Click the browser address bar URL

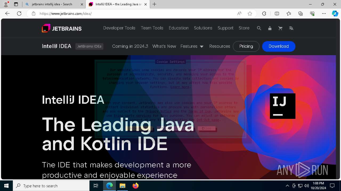pyautogui.click(x=66, y=14)
